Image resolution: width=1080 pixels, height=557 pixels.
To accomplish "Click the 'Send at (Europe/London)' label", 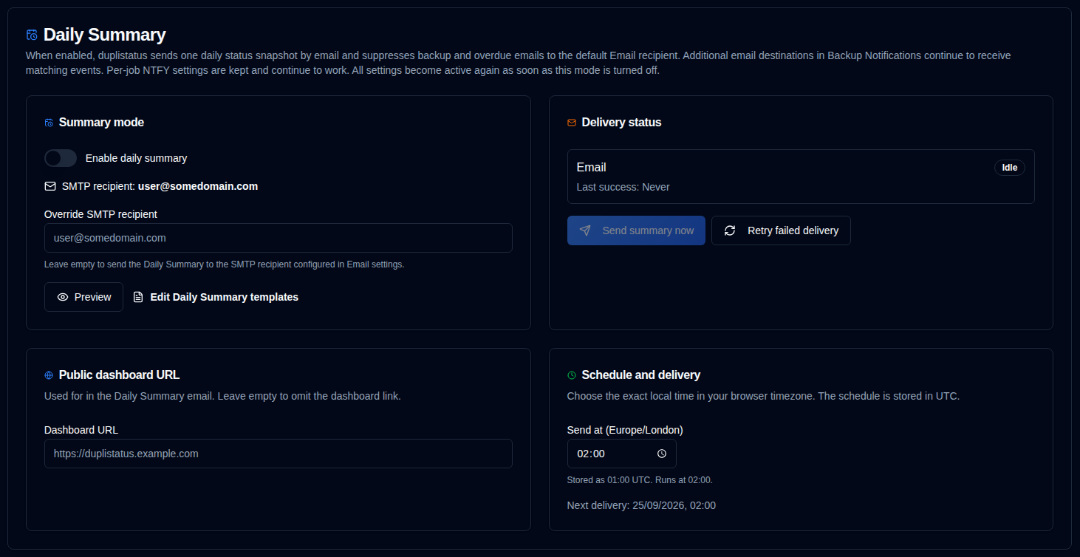I will click(x=625, y=430).
